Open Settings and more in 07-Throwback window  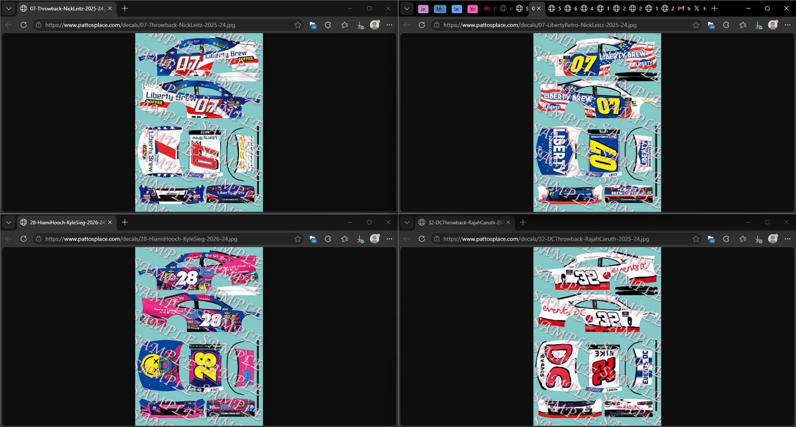[389, 25]
